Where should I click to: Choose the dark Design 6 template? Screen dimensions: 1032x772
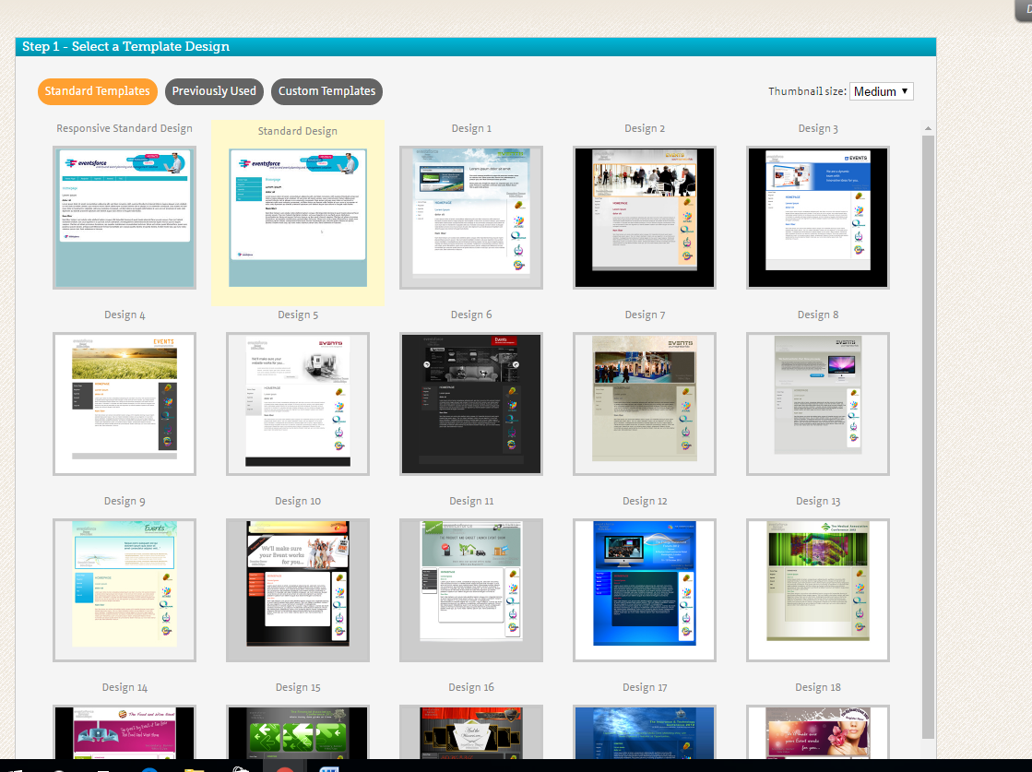471,404
